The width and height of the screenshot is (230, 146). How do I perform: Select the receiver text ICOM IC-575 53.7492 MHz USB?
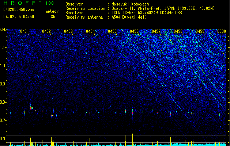coord(147,13)
